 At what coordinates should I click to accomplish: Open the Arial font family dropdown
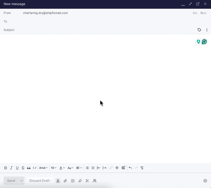(x=43, y=168)
